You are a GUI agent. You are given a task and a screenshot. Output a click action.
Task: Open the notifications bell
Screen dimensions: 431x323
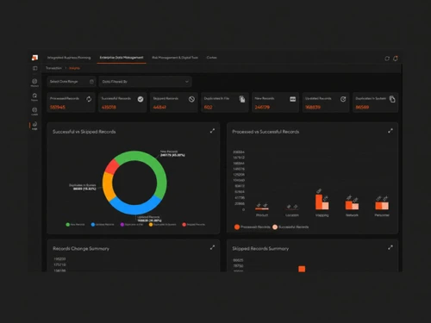point(396,59)
